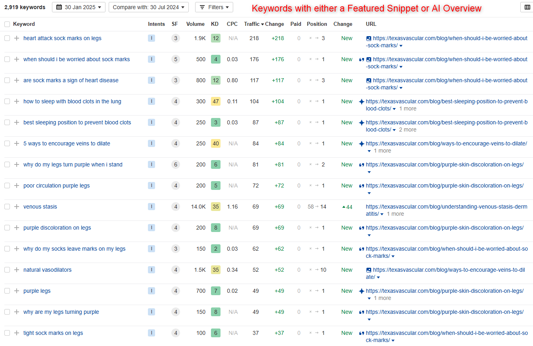
Task: Click plus icon beside 'heart attack sock marks on legs'
Action: coord(16,39)
